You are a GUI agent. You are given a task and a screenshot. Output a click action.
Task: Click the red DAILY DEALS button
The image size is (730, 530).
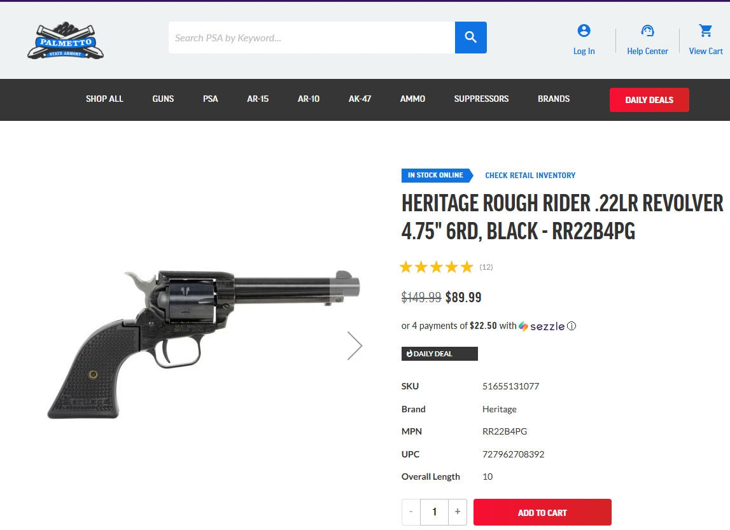(649, 100)
